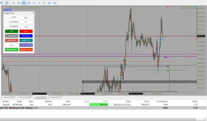Viewport: 207px width, 121px height.
Task: Close the Simple Panel
Action: pyautogui.click(x=33, y=13)
